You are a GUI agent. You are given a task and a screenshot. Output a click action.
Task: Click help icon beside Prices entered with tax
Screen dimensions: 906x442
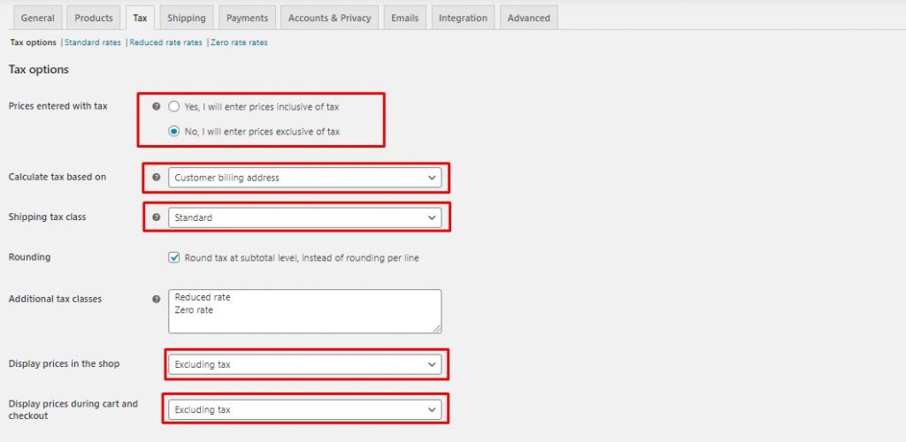[156, 107]
